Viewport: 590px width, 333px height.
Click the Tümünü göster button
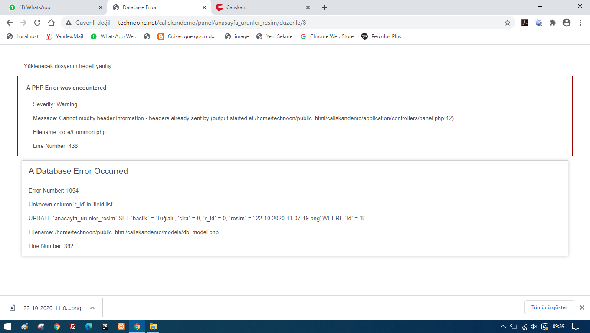tap(549, 307)
